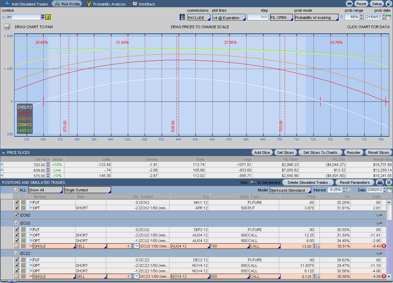This screenshot has height=283, width=393.
Task: Expand the collapsed /ZCN2 group
Action: click(x=4, y=215)
